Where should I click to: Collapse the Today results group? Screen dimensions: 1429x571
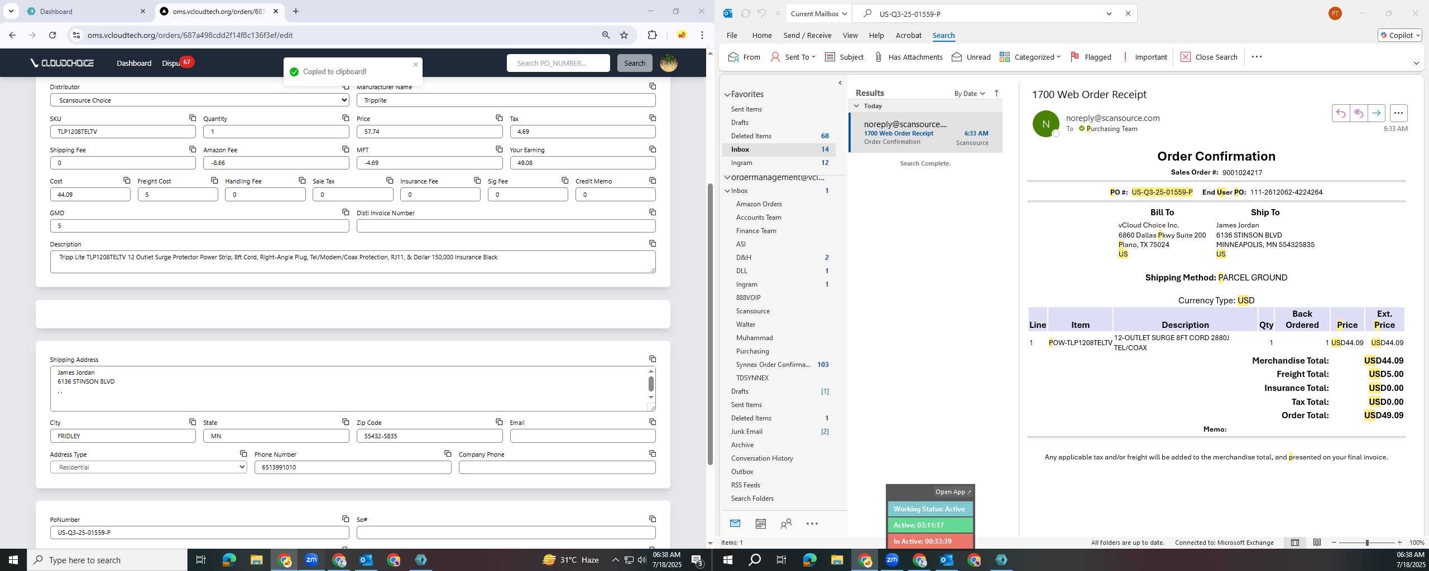click(856, 106)
